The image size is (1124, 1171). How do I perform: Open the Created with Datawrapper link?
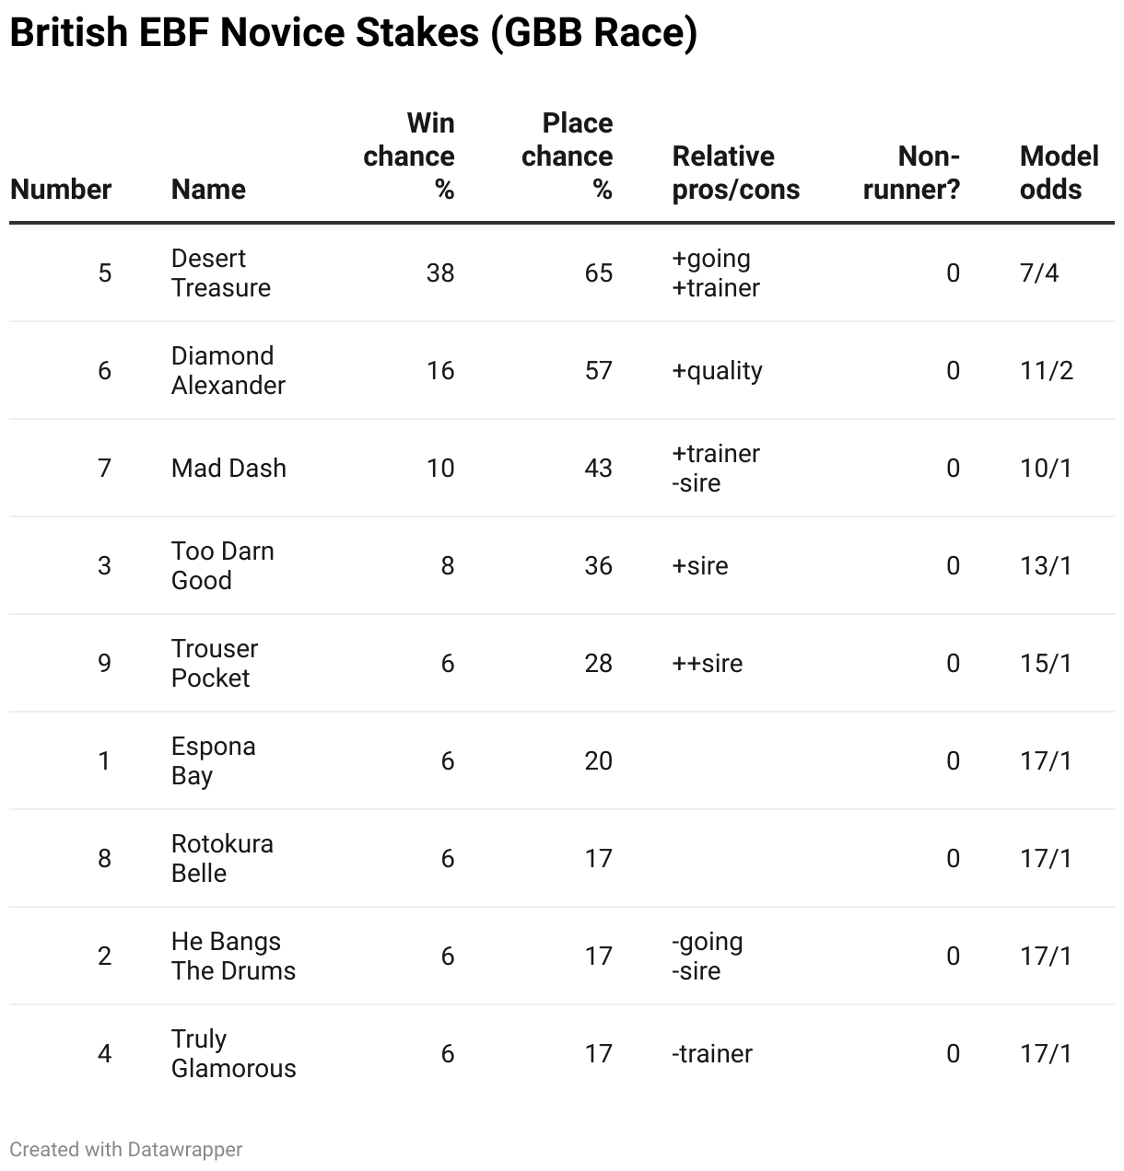point(126,1150)
